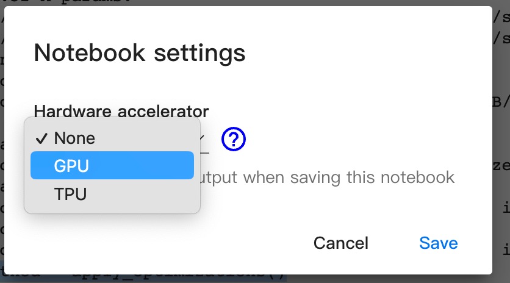The height and width of the screenshot is (283, 510).
Task: Pick the None accelerator option
Action: pyautogui.click(x=74, y=138)
